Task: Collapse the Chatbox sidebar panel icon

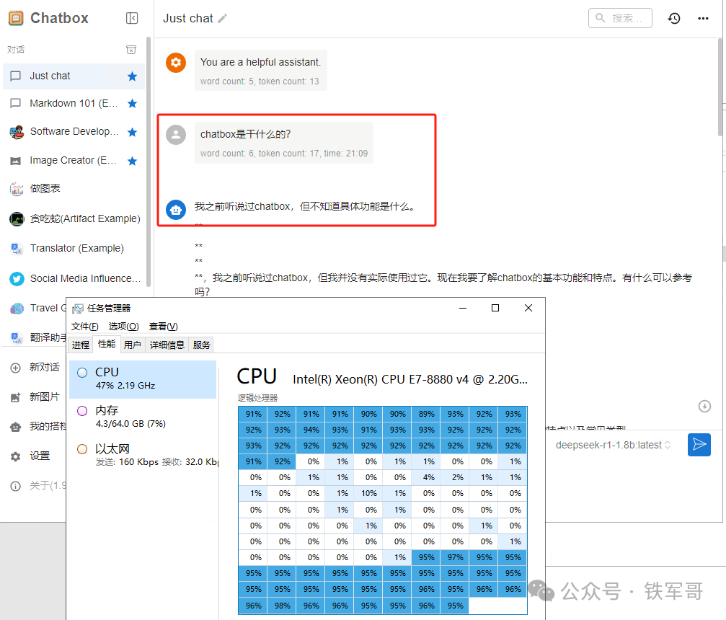Action: click(x=132, y=18)
